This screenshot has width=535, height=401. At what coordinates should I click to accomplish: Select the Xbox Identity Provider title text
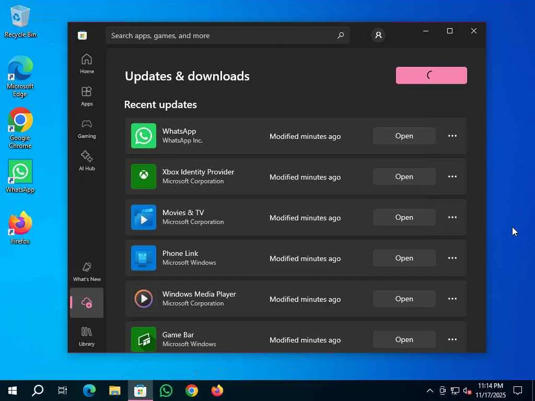click(198, 172)
